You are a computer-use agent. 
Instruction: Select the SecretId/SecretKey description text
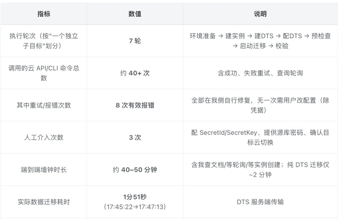click(260, 137)
